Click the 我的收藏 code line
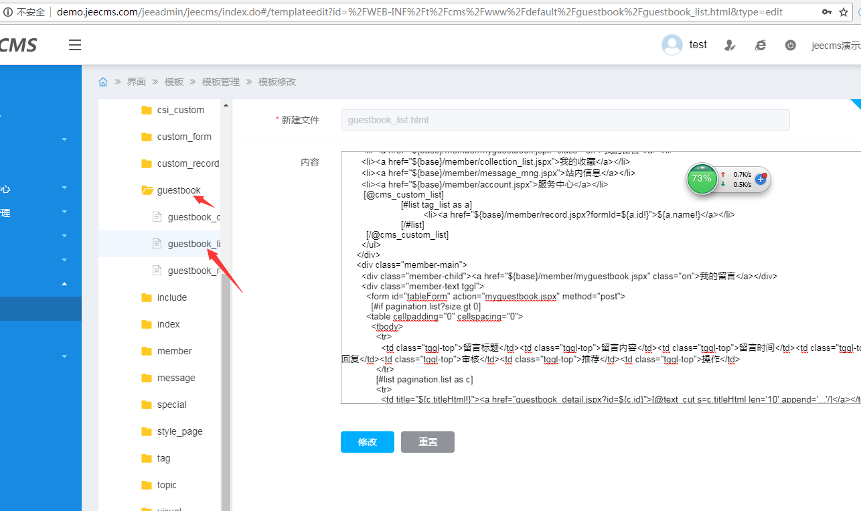 pyautogui.click(x=495, y=161)
